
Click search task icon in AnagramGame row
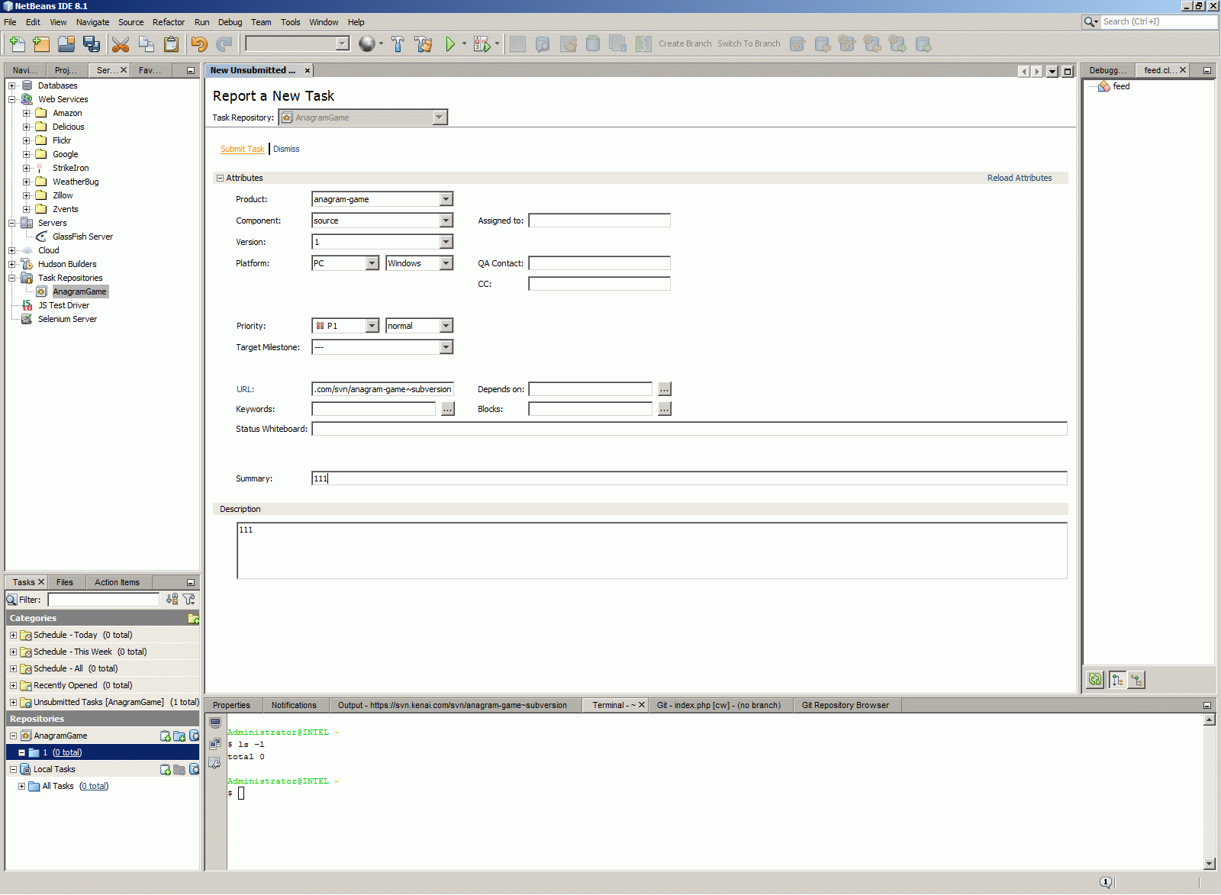(194, 736)
